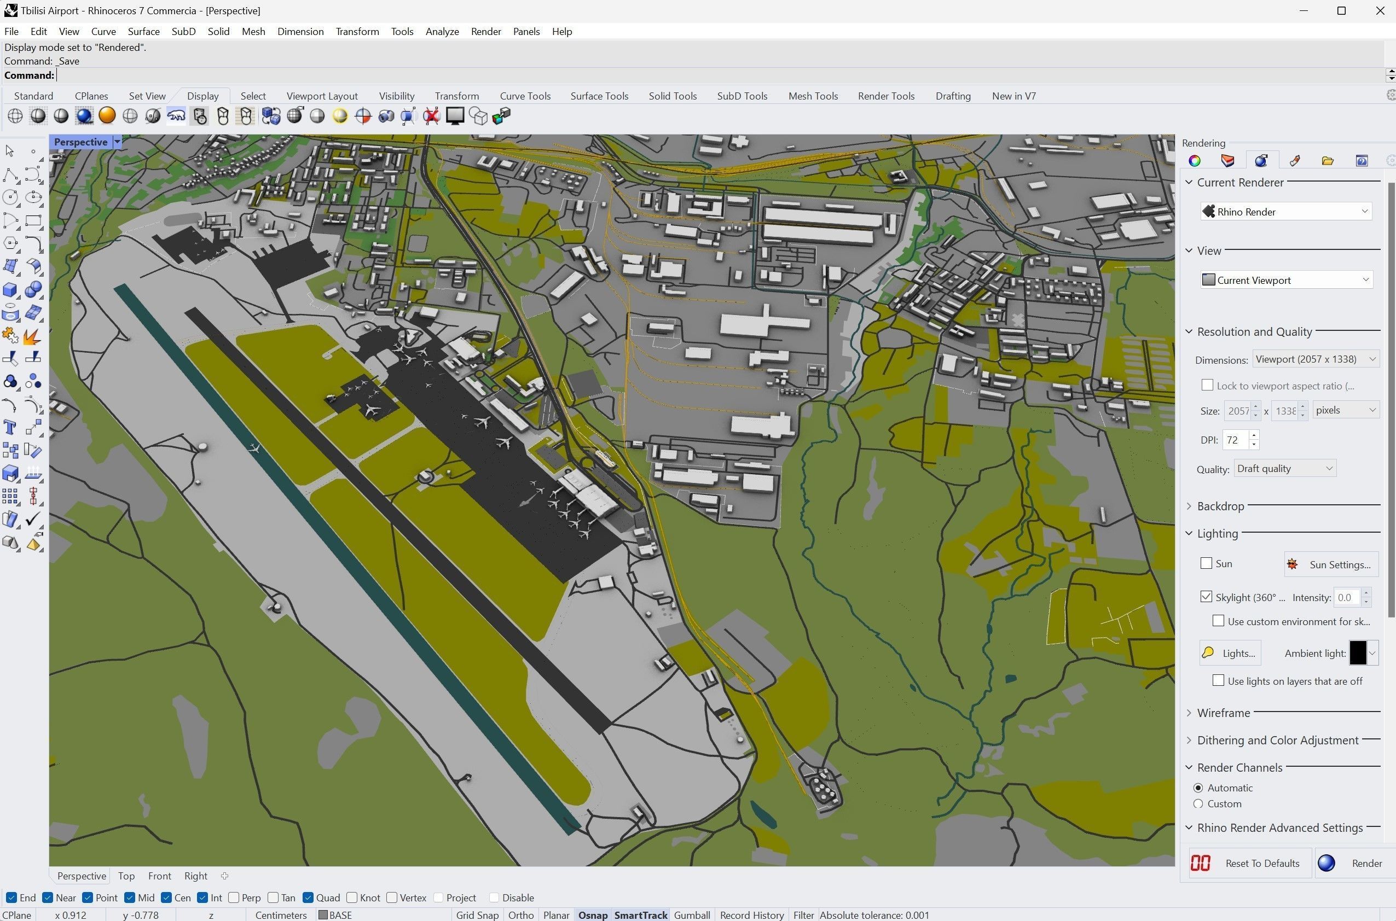Enable Use custom environment for skylight
Screen dimensions: 1396x921
(1219, 621)
